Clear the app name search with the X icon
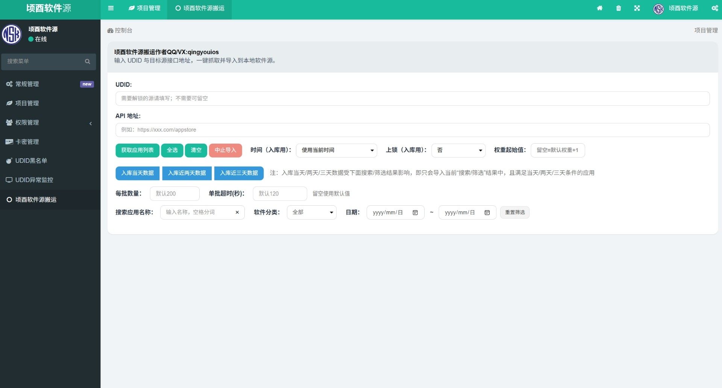Image resolution: width=722 pixels, height=388 pixels. pyautogui.click(x=237, y=212)
